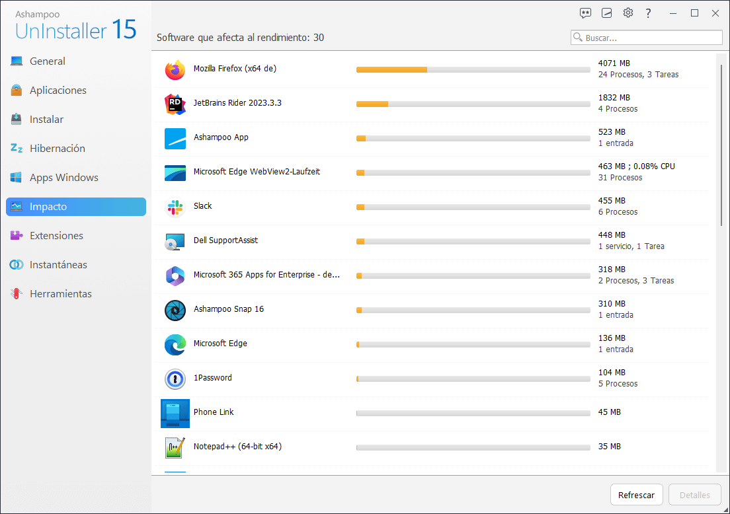
Task: Click the JetBrains Rider app icon
Action: coord(175,104)
